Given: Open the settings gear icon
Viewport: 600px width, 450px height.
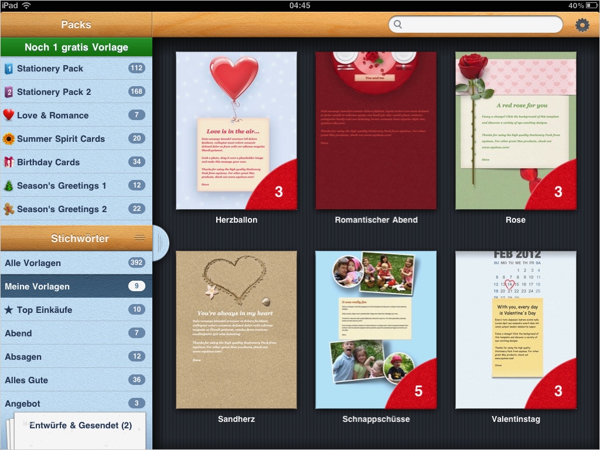Looking at the screenshot, I should point(582,25).
